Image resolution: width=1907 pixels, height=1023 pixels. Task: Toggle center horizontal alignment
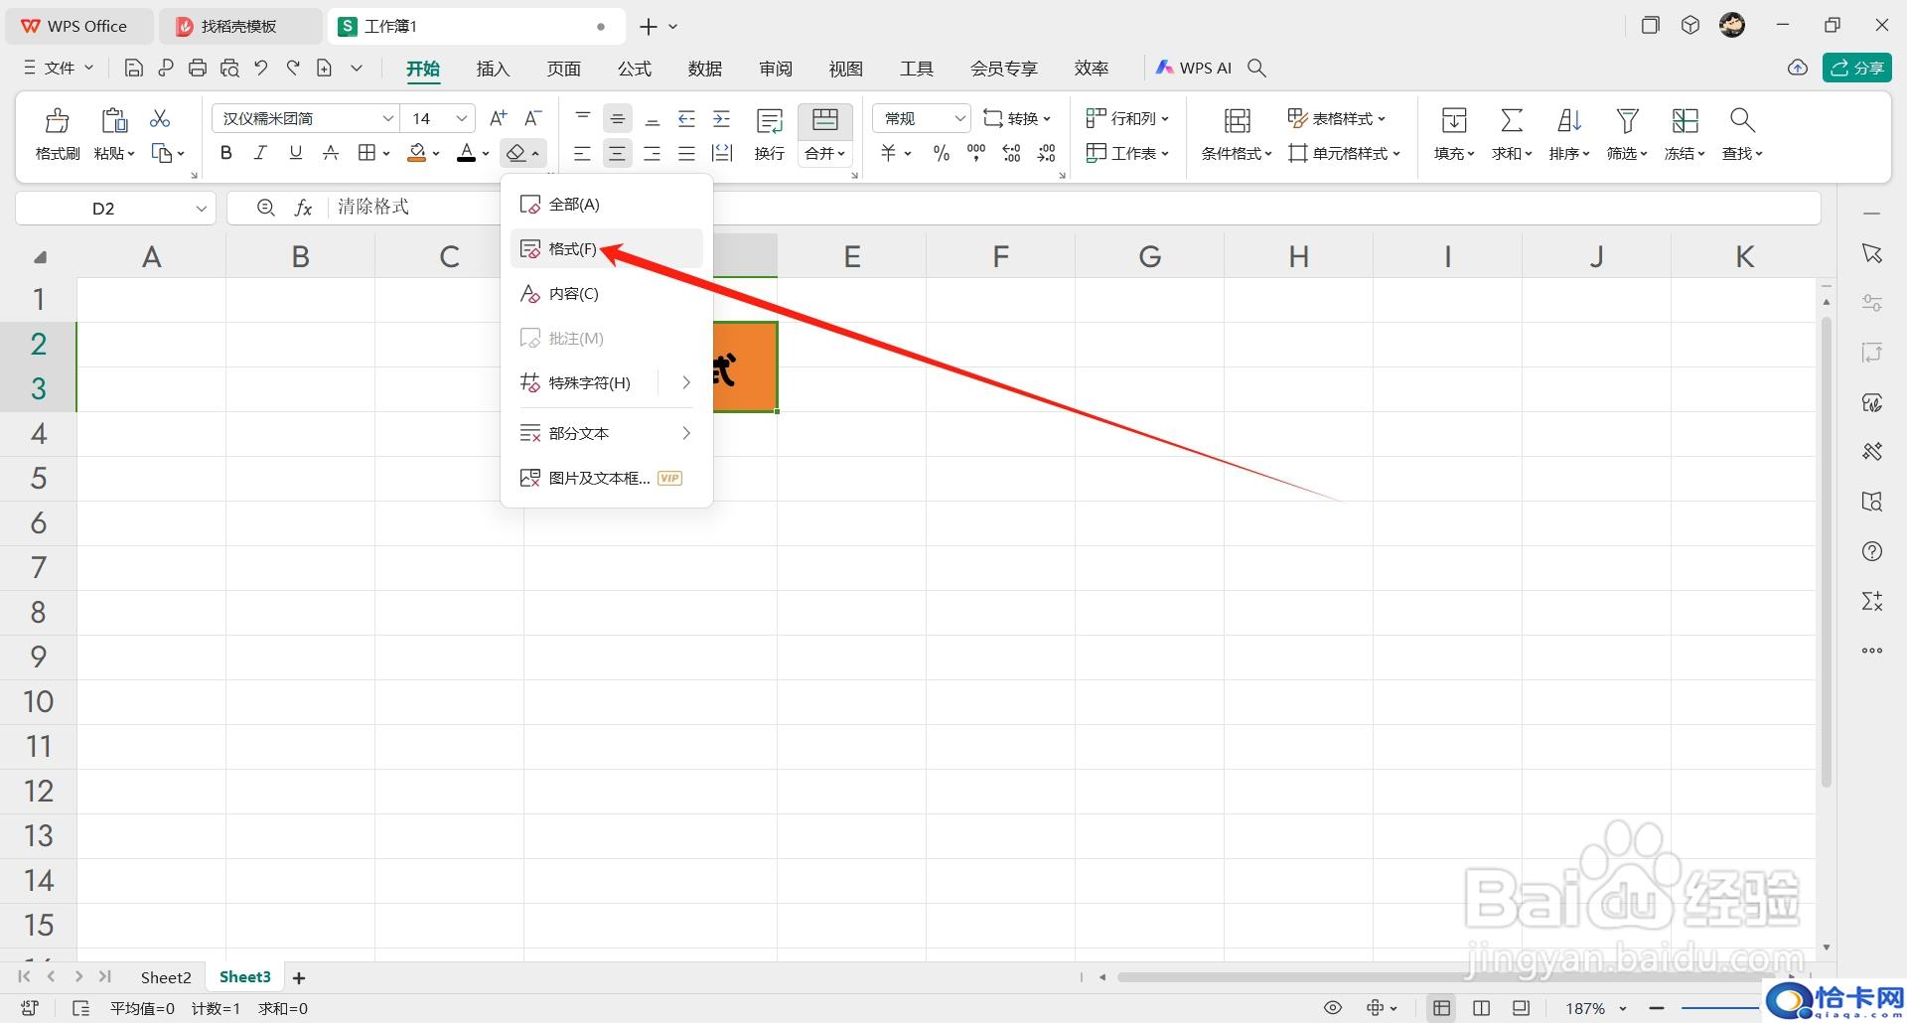[617, 153]
